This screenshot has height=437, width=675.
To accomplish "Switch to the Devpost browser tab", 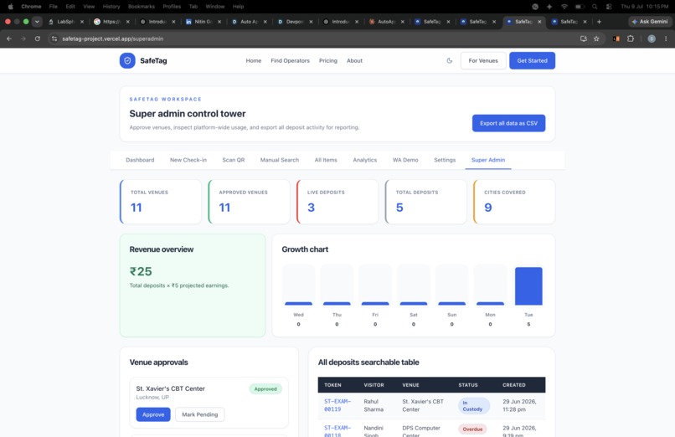I will (294, 22).
